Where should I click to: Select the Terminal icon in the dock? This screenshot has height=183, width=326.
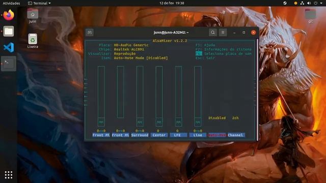coord(9,64)
